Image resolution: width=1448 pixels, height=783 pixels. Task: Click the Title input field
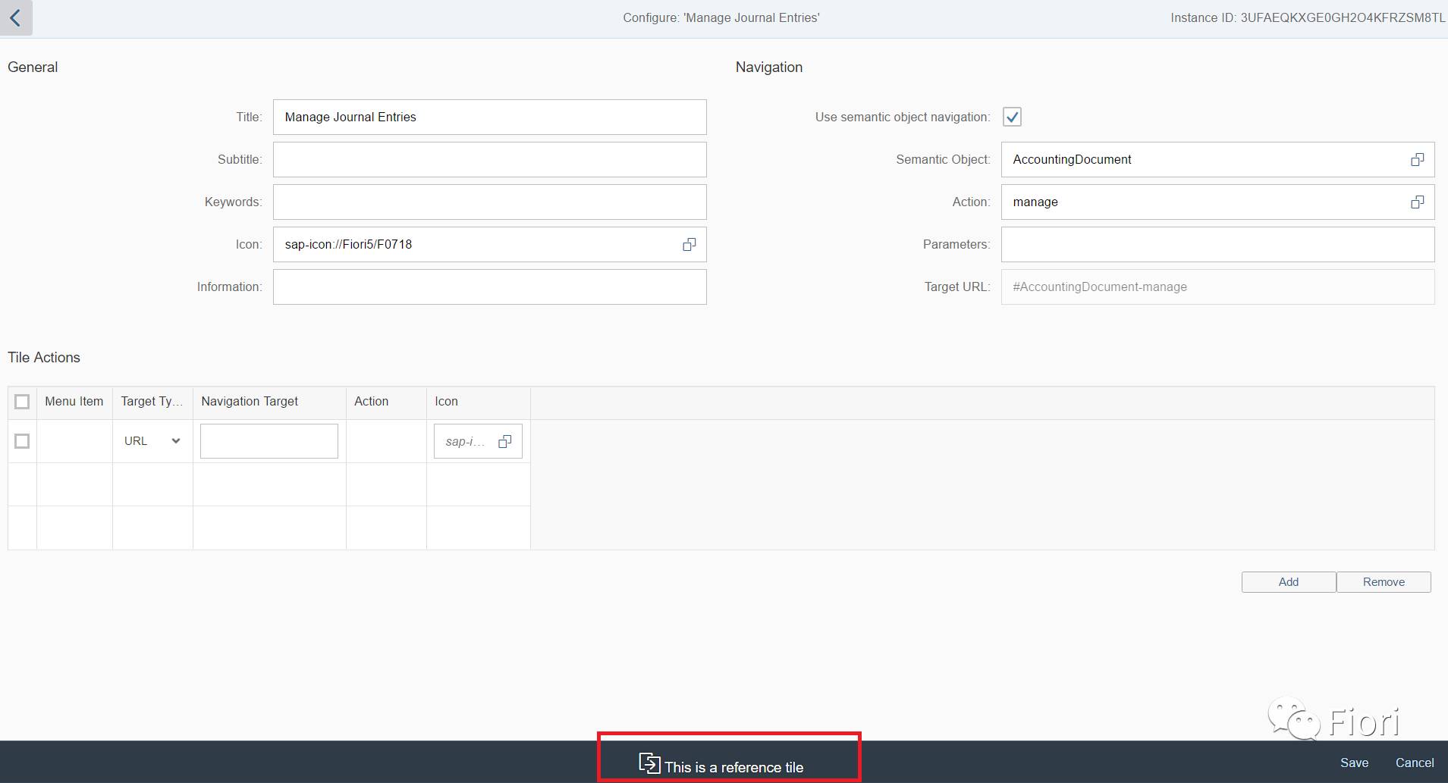coord(489,117)
